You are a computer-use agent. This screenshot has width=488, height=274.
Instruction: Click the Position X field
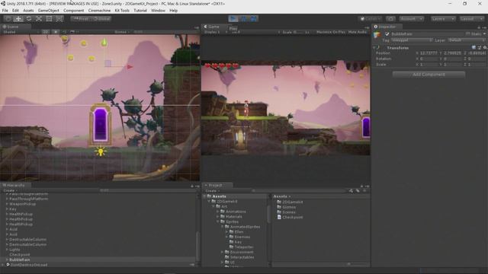pyautogui.click(x=429, y=53)
